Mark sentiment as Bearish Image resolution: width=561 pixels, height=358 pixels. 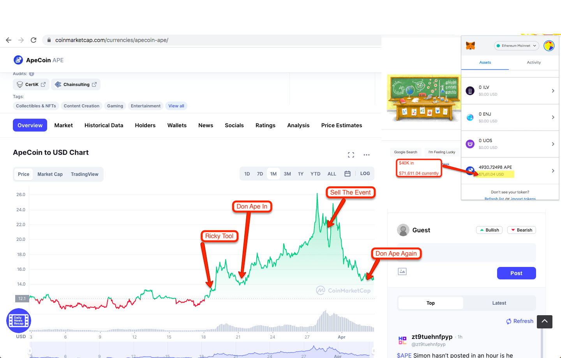522,230
